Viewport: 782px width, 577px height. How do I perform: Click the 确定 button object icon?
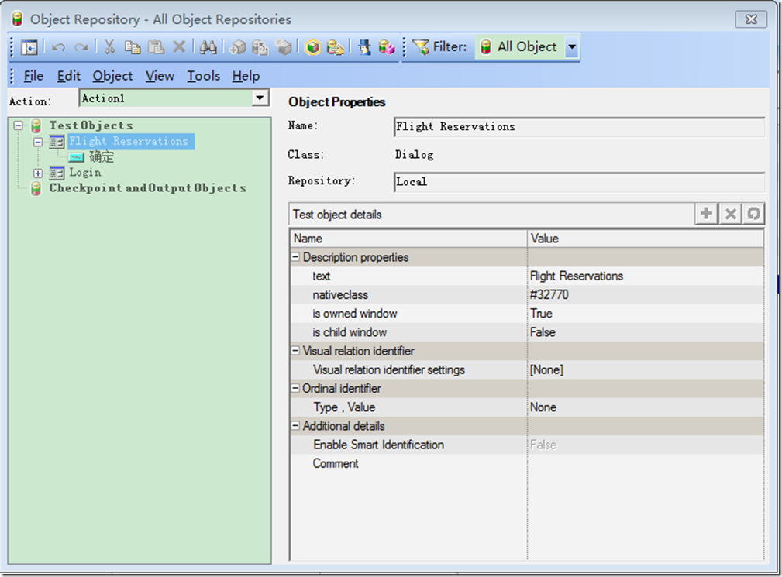point(76,157)
